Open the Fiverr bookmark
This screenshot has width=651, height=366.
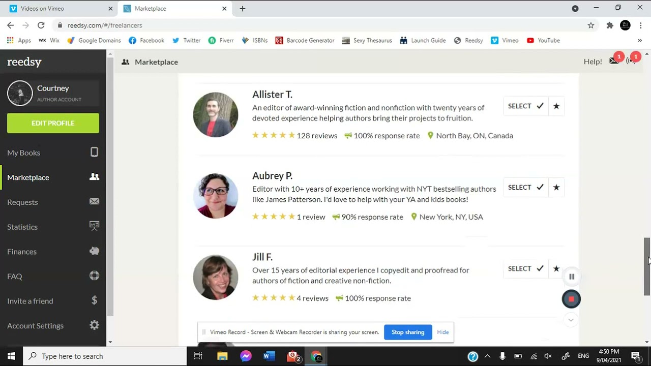point(221,41)
